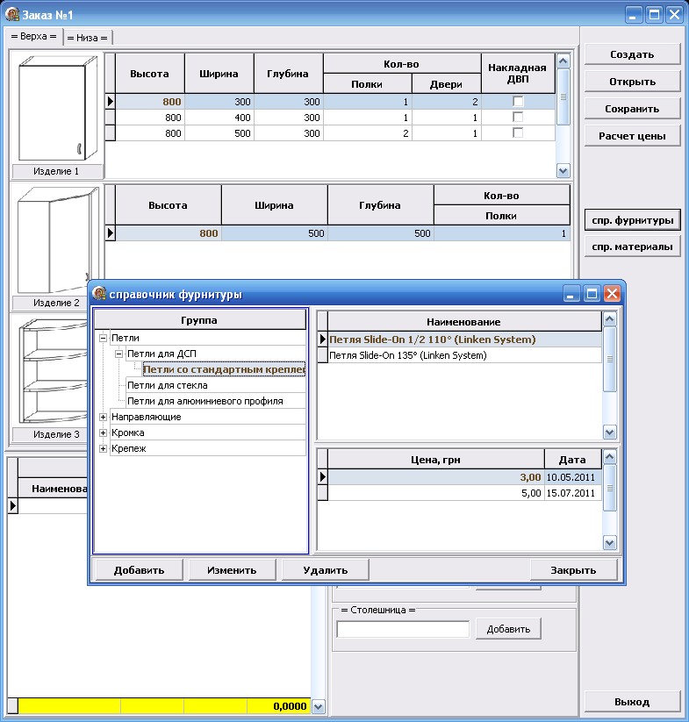Click the Наименование column header

464,321
